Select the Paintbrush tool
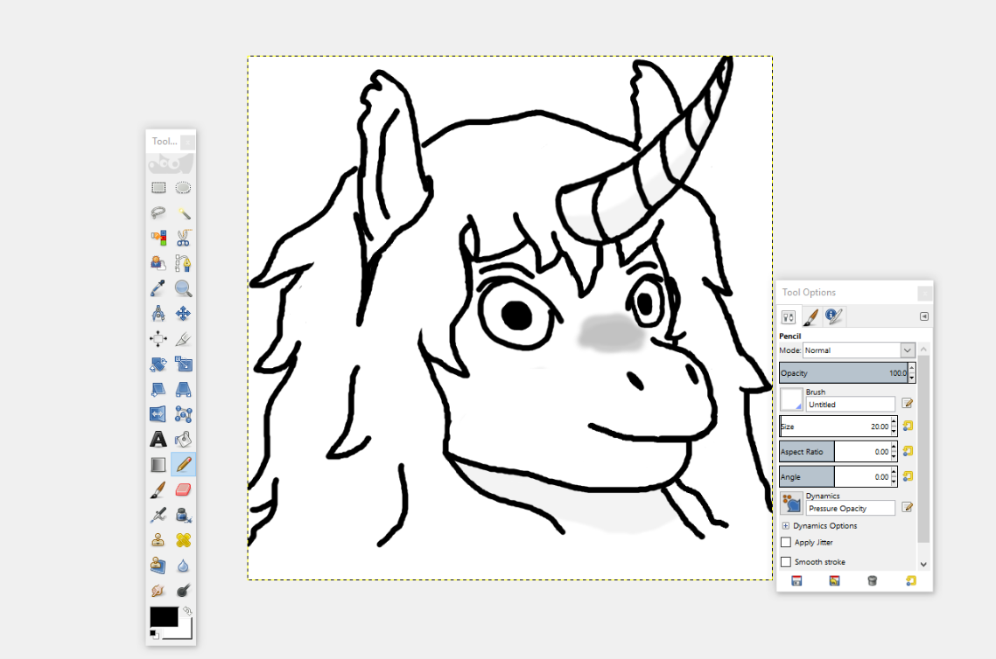 tap(158, 489)
